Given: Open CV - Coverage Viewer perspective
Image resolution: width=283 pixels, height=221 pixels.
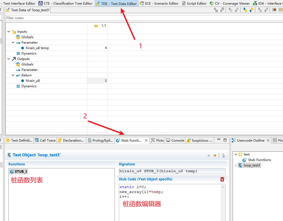Looking at the screenshot, I should [x=230, y=4].
